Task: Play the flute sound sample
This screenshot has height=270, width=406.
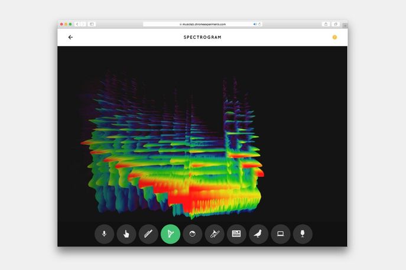Action: (148, 234)
